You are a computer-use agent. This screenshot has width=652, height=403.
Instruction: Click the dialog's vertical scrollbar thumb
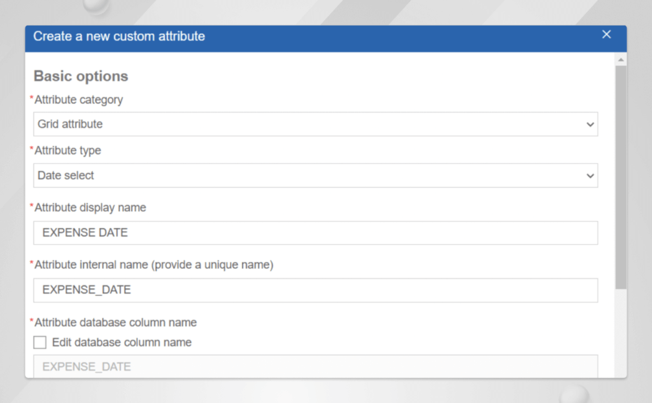tap(621, 178)
